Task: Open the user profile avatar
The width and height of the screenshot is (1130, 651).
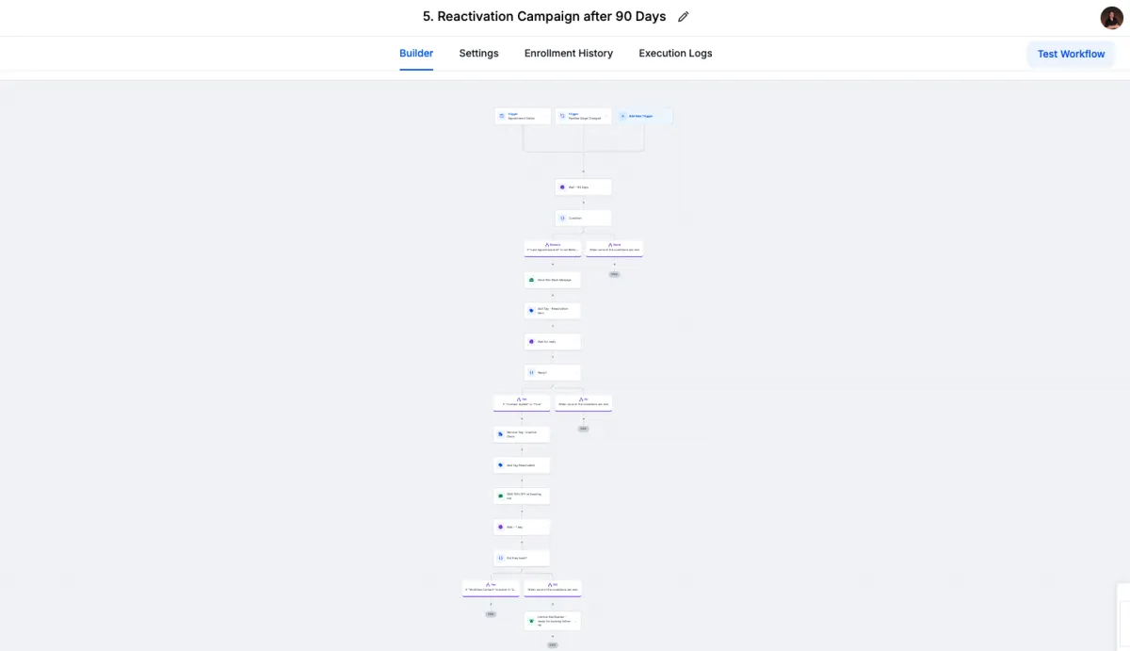Action: (1111, 18)
